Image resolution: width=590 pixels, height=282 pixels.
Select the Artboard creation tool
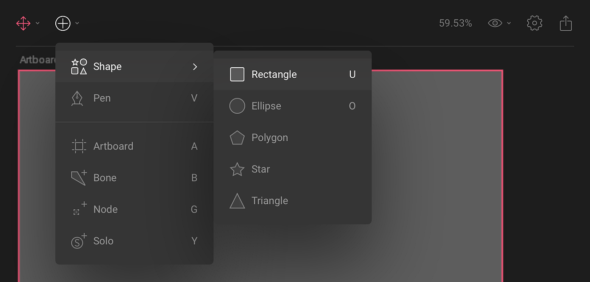point(113,146)
